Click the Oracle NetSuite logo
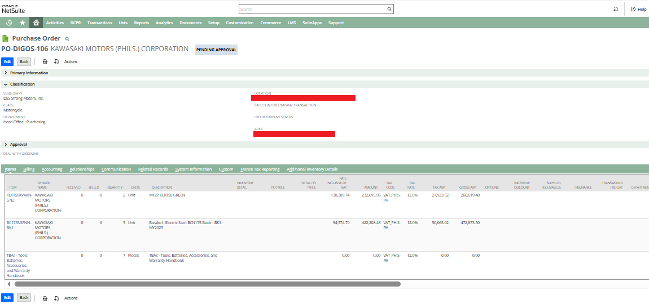The image size is (649, 304). 13,9
